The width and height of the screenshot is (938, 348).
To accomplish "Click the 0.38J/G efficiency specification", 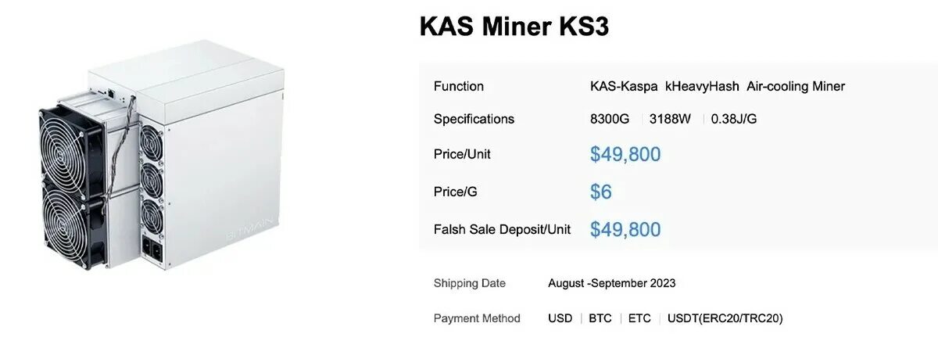I will point(734,119).
